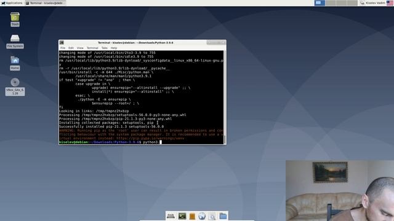Switch to the second workspace in pager

pos(331,2)
